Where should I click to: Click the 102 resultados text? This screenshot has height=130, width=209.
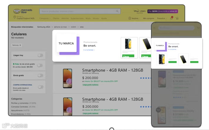pyautogui.click(x=17, y=38)
